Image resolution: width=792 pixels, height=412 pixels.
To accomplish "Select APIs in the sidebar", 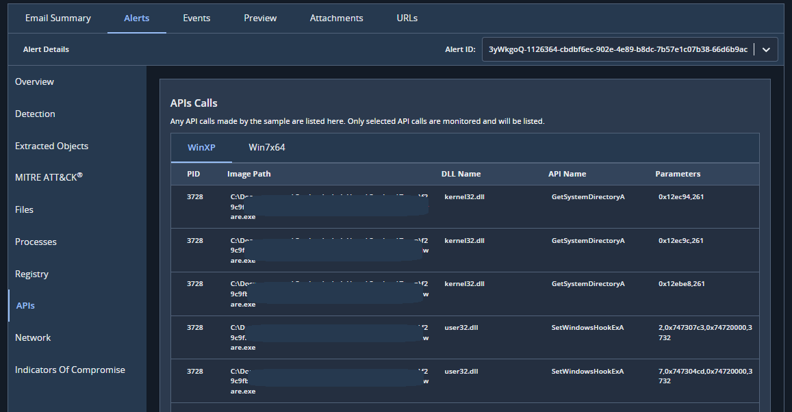I will [x=25, y=305].
